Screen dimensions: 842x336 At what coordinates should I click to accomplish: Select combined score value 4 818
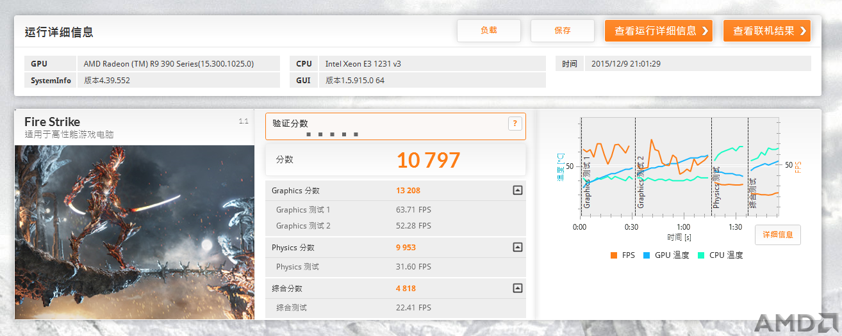pyautogui.click(x=406, y=288)
